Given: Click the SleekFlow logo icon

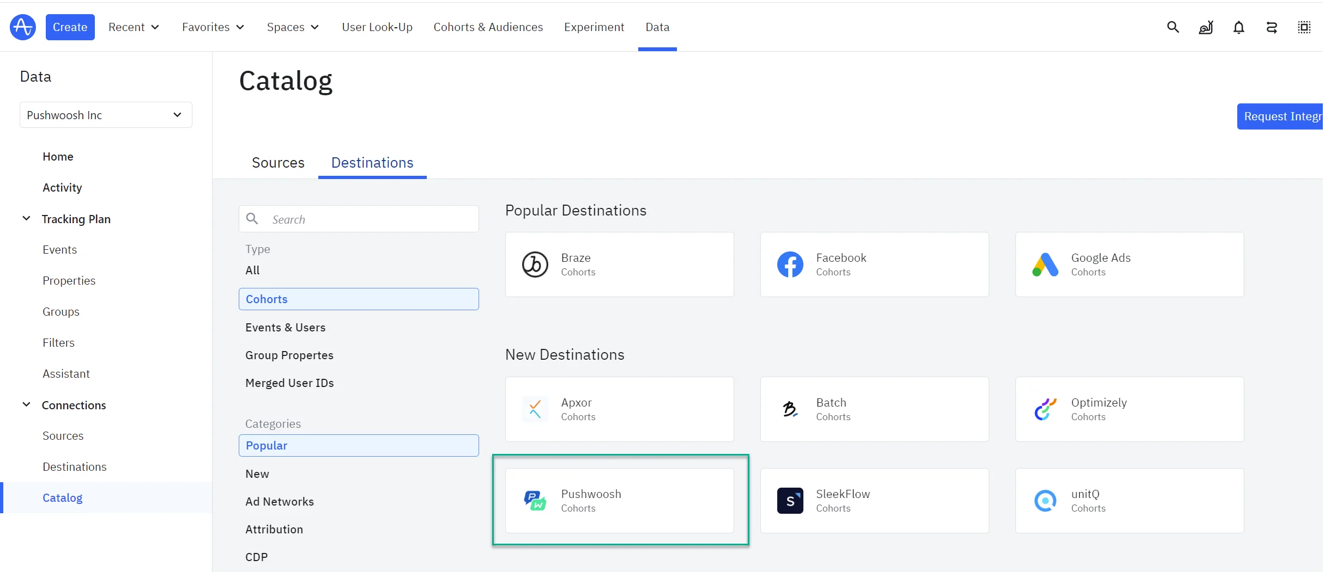Looking at the screenshot, I should click(x=790, y=501).
